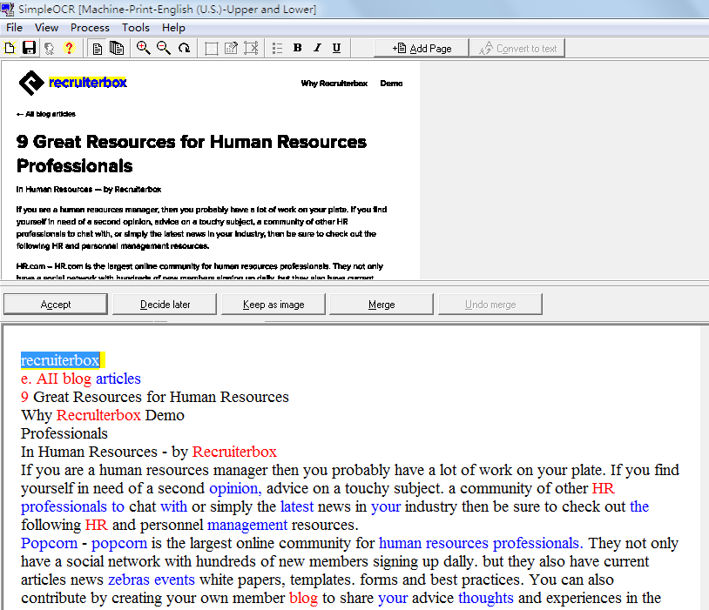Click the blue word 'latest' in the text
Screen dimensions: 709x610
pos(297,506)
